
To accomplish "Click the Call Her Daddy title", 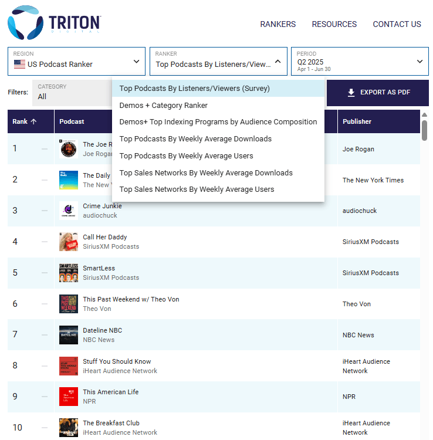I will [x=104, y=237].
